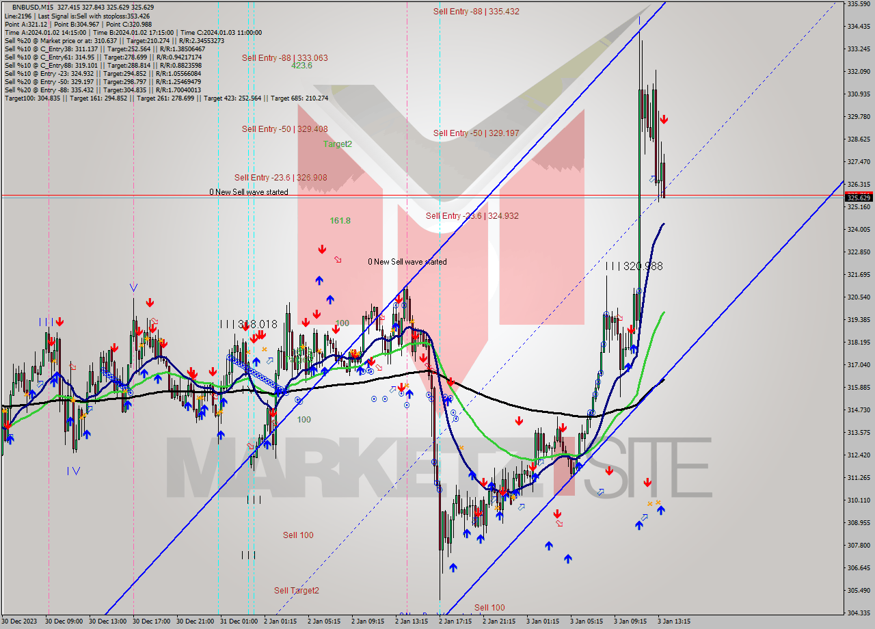Click the 'Target100: 304.835' targets line
This screenshot has height=629, width=875.
[x=166, y=98]
